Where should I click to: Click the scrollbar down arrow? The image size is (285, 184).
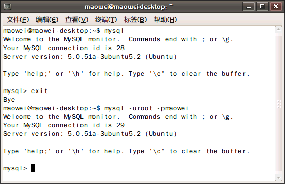coord(278,177)
